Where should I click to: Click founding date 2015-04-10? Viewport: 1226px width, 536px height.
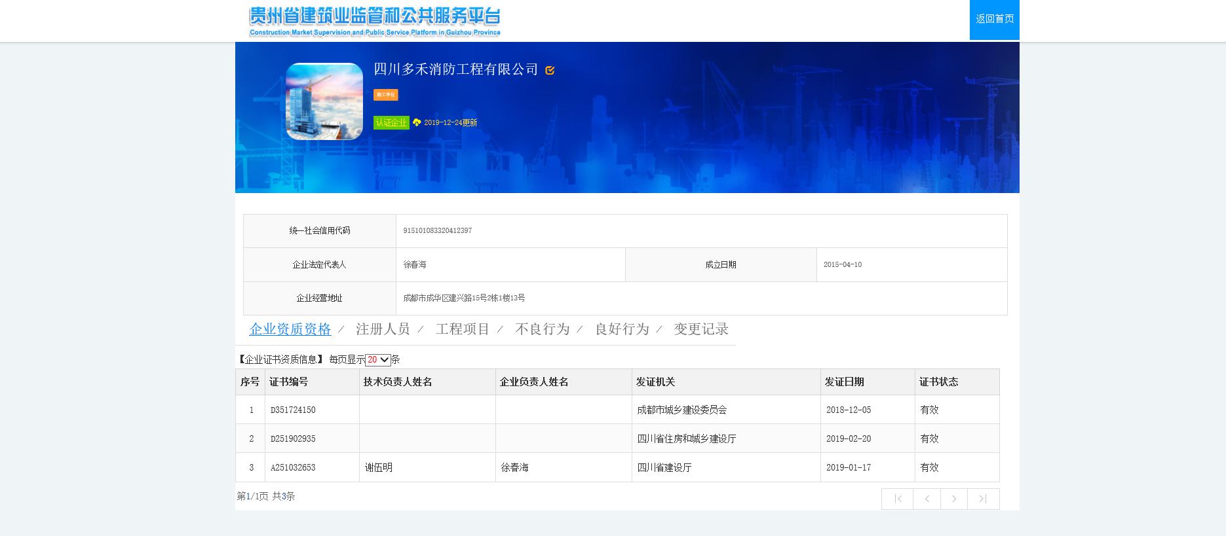tap(843, 265)
